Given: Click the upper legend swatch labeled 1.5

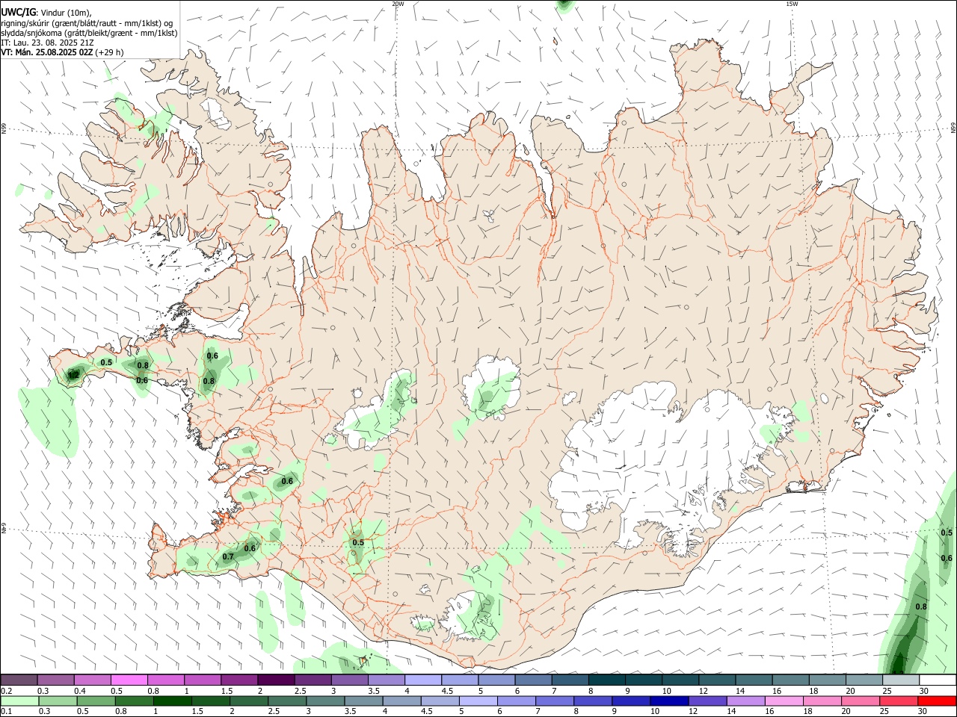Looking at the screenshot, I should [x=239, y=680].
